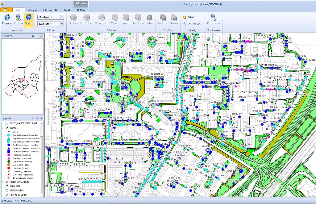Viewport: 316px width, 204px height.
Task: Click the Plaatsen drawing tool
Action: point(73,19)
